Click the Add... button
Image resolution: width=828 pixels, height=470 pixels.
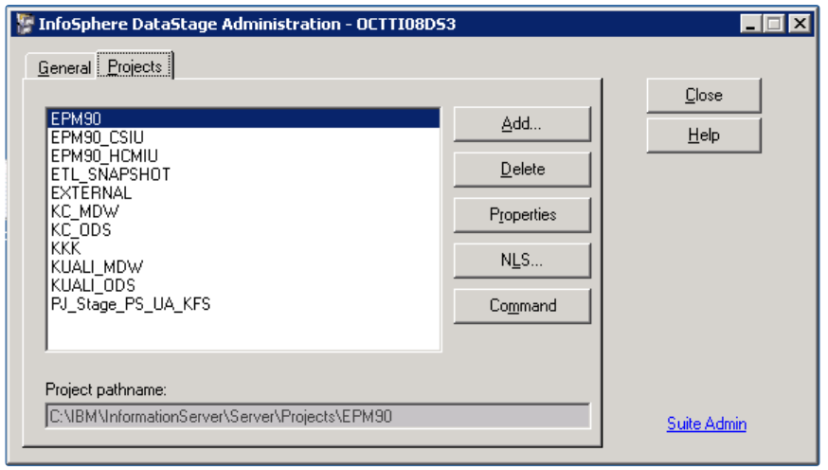pos(522,124)
